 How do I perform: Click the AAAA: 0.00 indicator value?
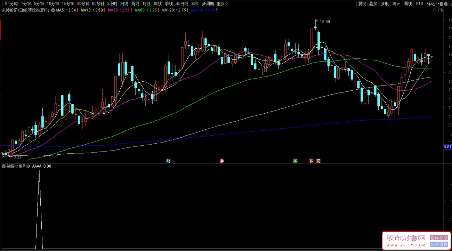pos(42,166)
